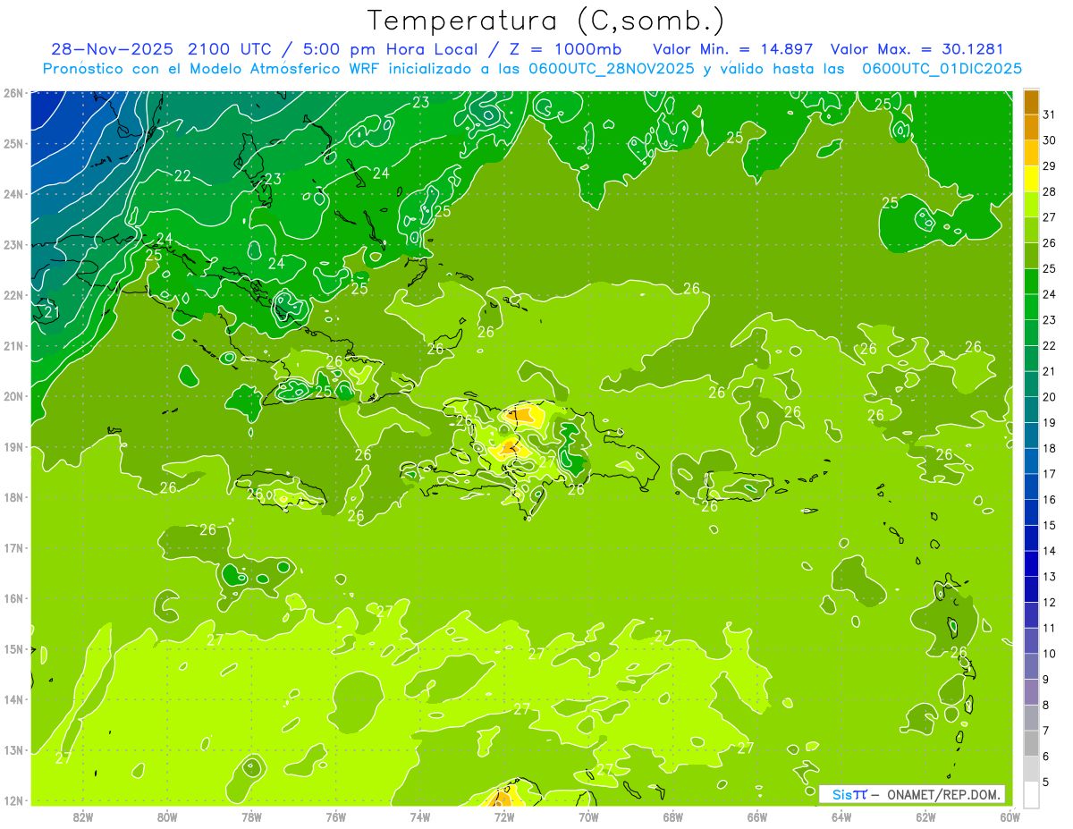Image resolution: width=1073 pixels, height=829 pixels.
Task: Select legend value 30 on the color scale
Action: (1049, 140)
